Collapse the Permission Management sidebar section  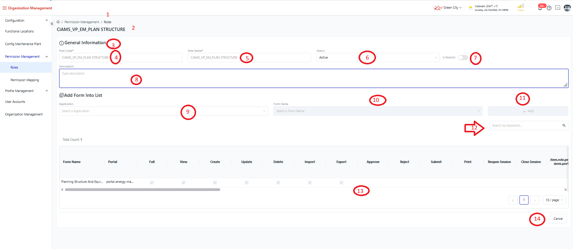[x=26, y=57]
